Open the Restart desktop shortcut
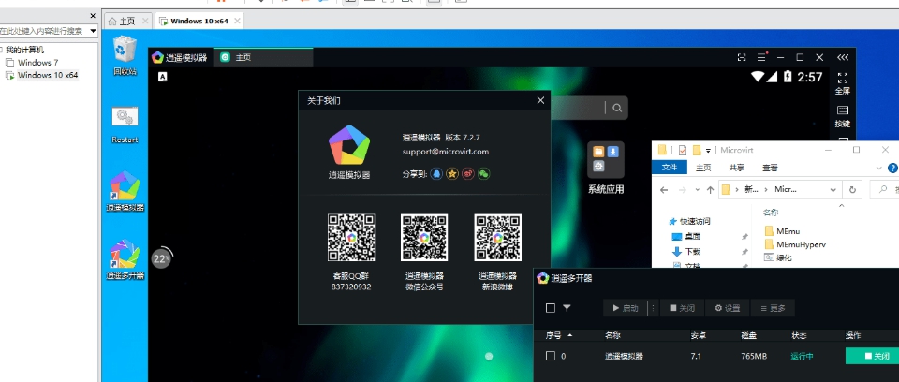This screenshot has height=382, width=899. point(125,124)
